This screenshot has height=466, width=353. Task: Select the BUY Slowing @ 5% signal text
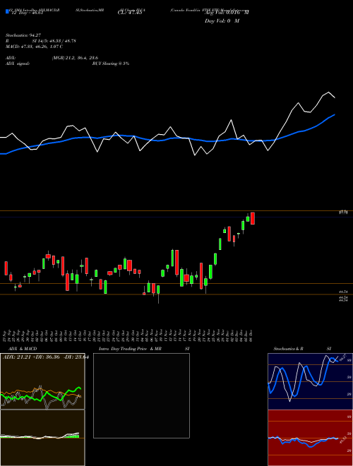coord(111,64)
